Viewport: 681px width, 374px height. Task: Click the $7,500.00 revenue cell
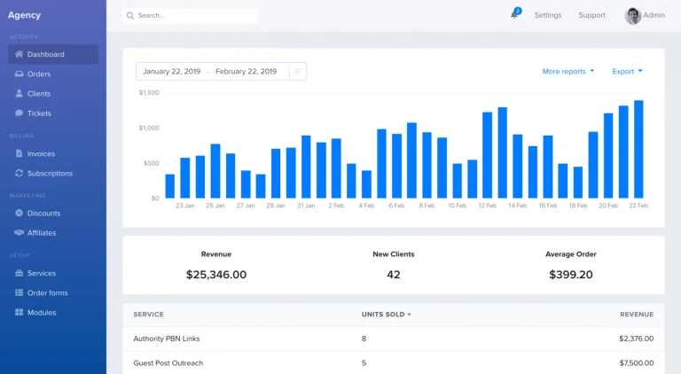coord(637,362)
